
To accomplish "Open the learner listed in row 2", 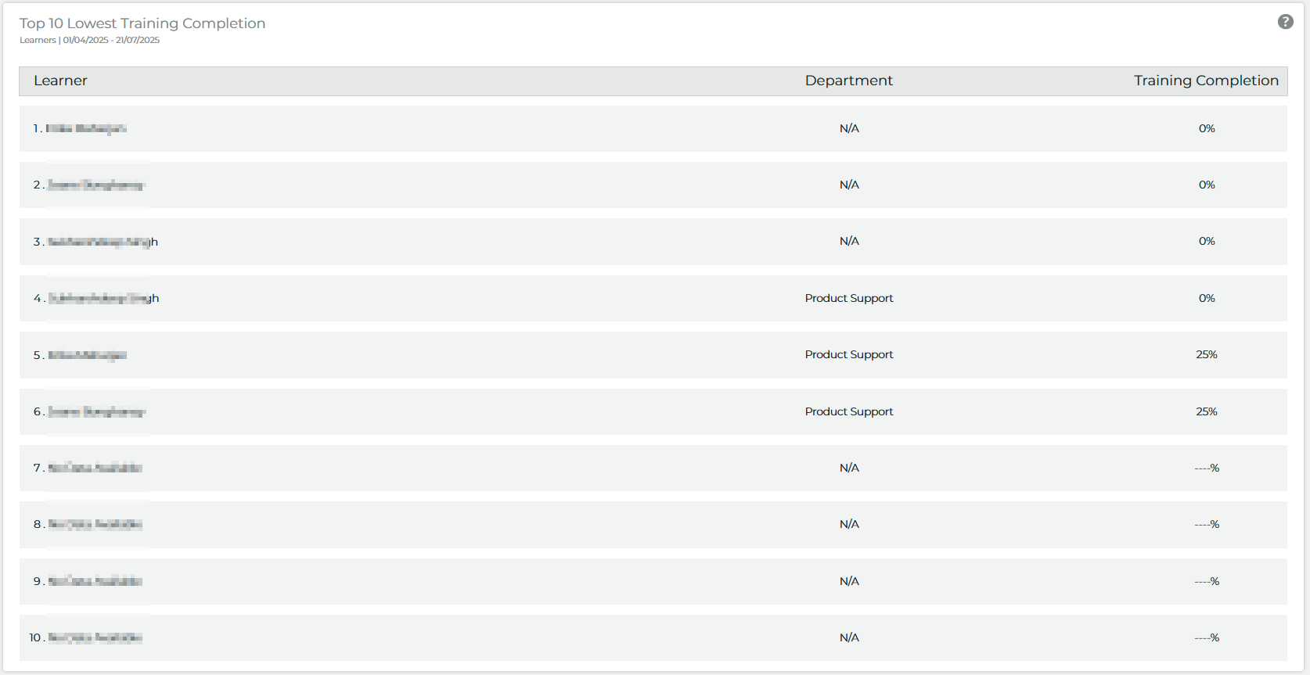I will pyautogui.click(x=96, y=185).
